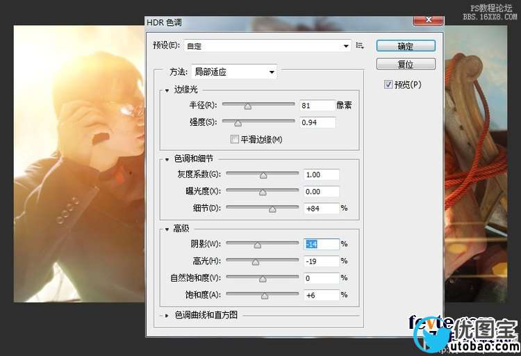
Task: Open the 方法 dropdown
Action: 234,72
